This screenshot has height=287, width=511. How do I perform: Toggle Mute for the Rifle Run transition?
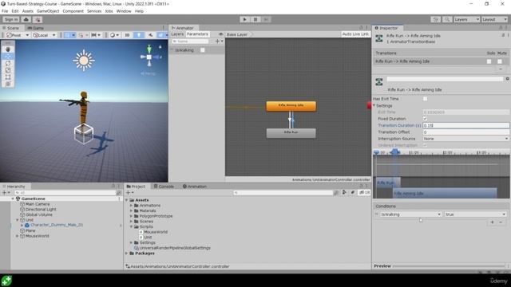[500, 61]
